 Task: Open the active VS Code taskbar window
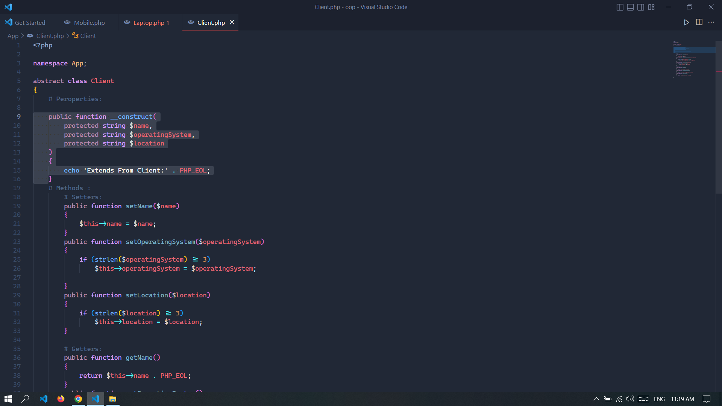(x=96, y=399)
